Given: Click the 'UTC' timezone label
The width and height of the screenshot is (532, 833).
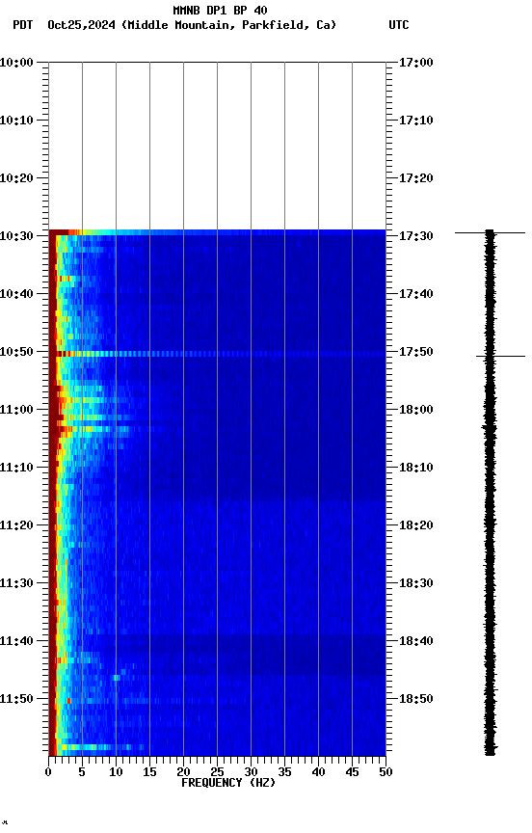Looking at the screenshot, I should (x=399, y=25).
